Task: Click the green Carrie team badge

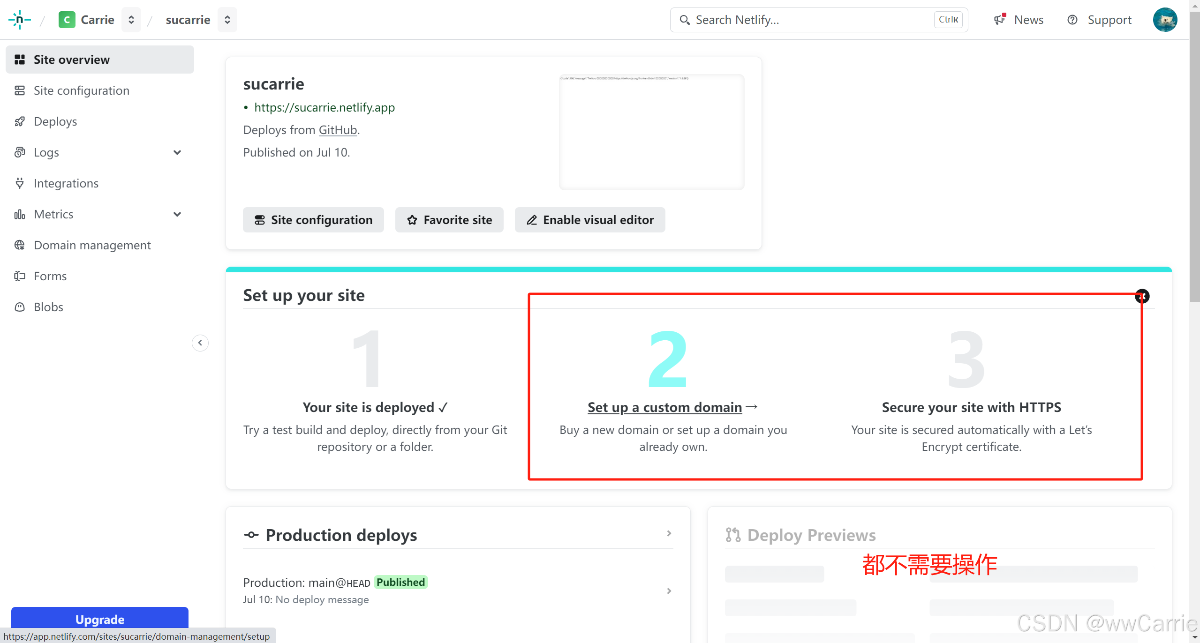Action: pos(67,20)
